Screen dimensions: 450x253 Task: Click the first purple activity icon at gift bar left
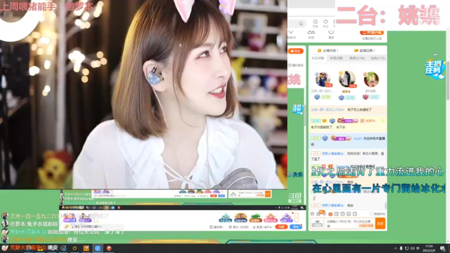point(69,218)
